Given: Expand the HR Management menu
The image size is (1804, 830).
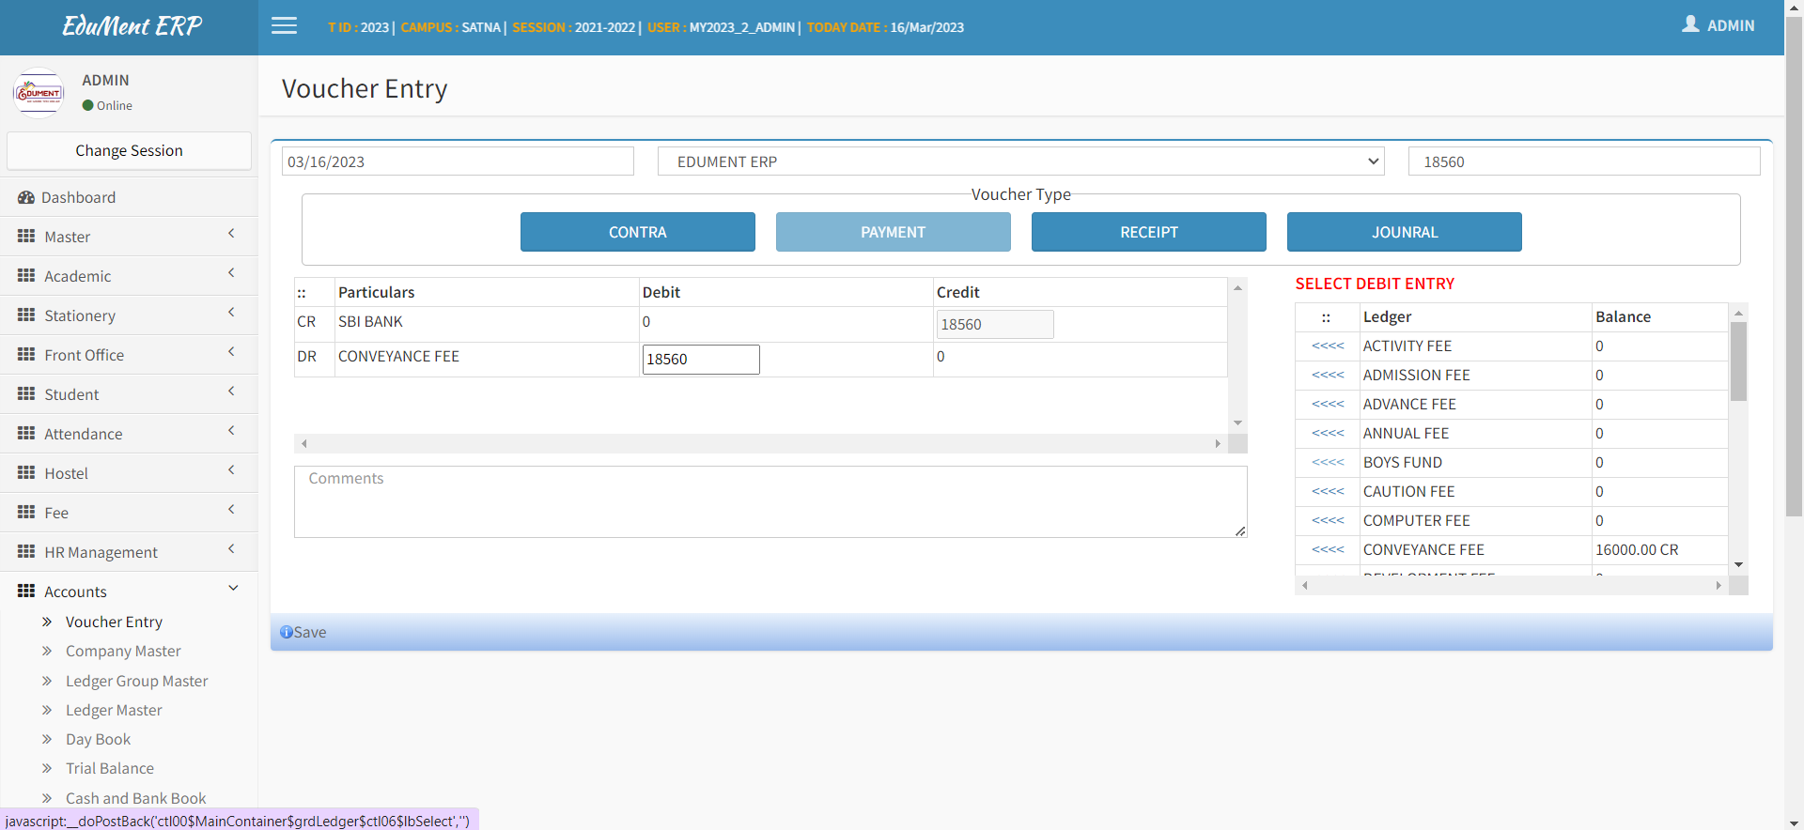Looking at the screenshot, I should [x=129, y=552].
